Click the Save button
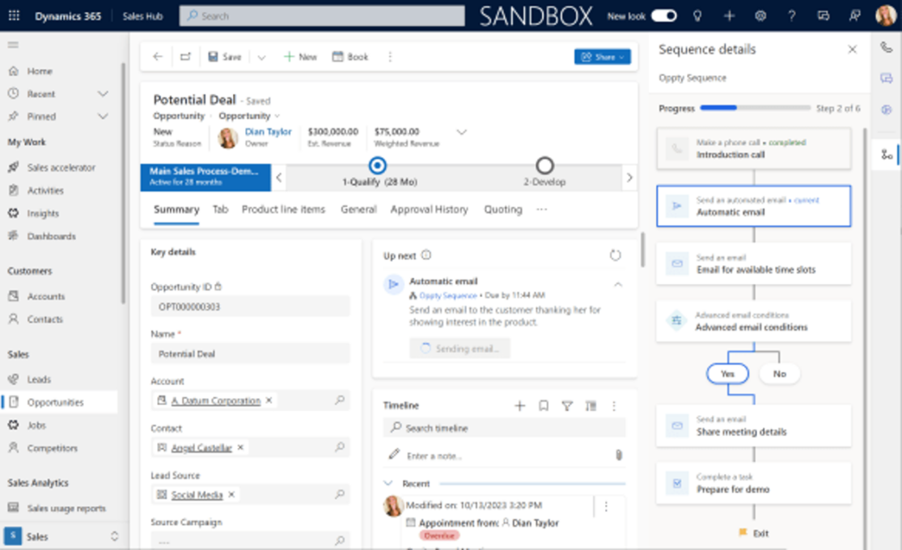The height and width of the screenshot is (550, 902). point(224,57)
